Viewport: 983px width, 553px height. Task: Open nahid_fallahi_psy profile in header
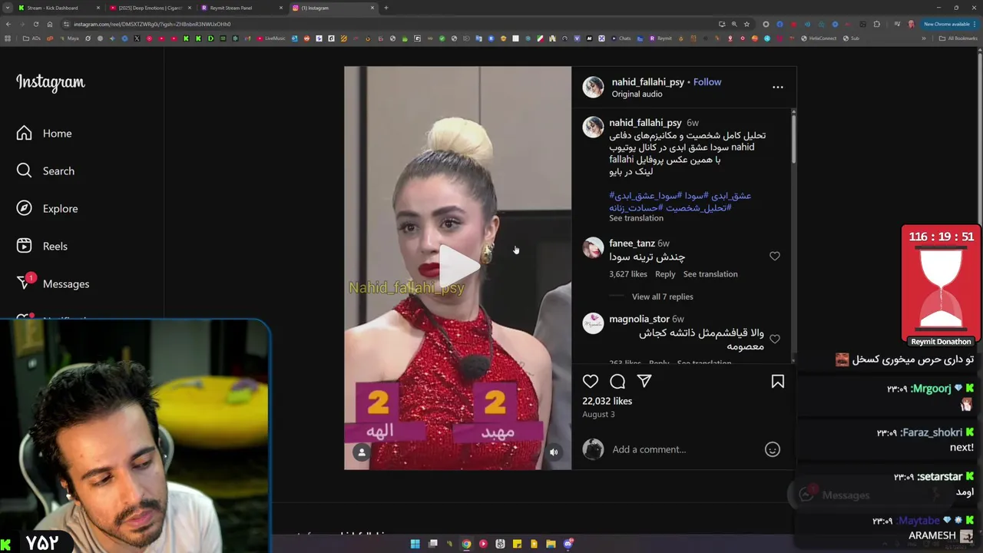(x=647, y=82)
